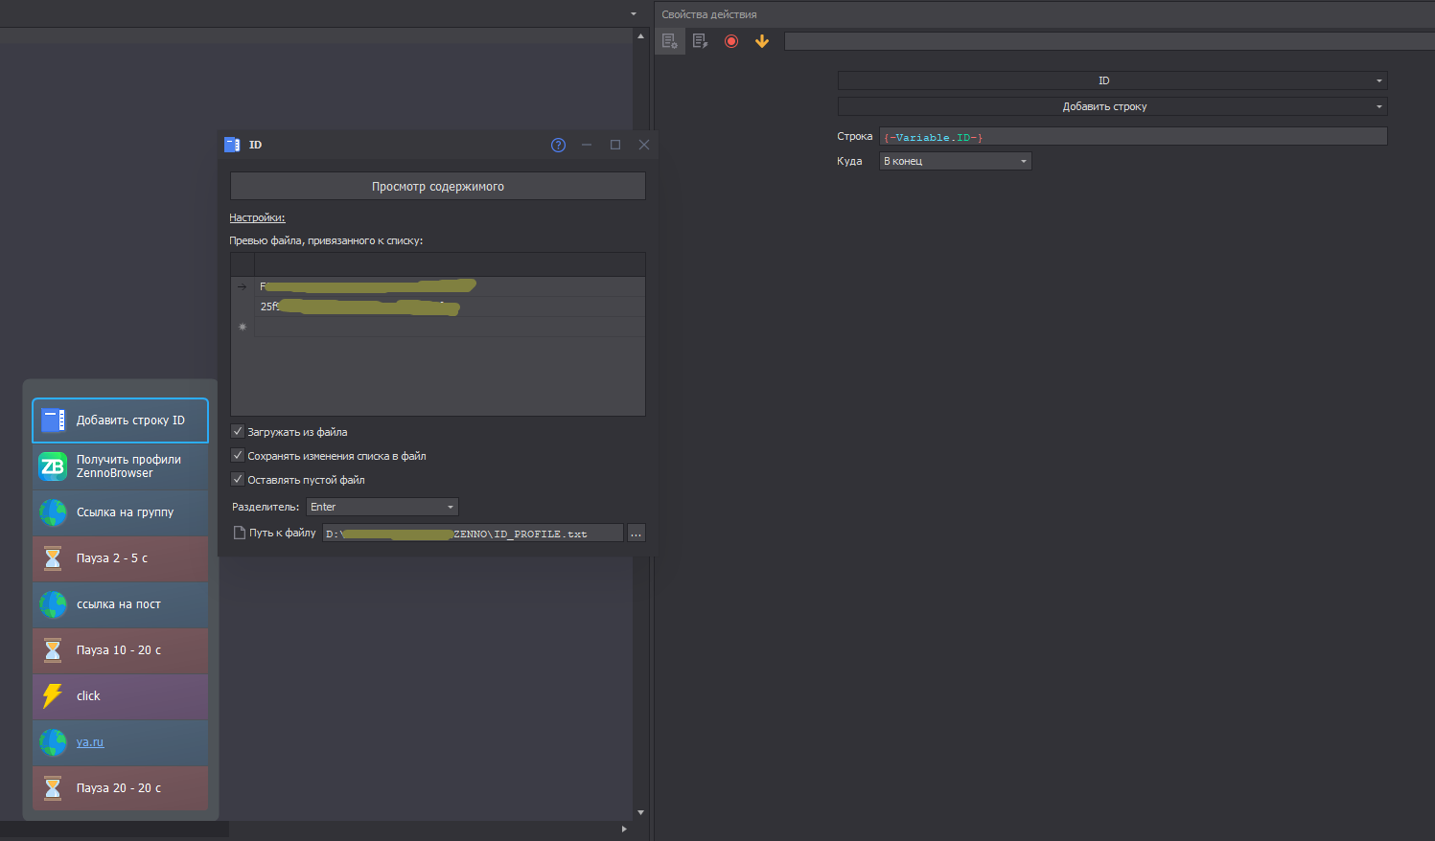Open the ID list selection dropdown
This screenshot has width=1435, height=841.
(x=1112, y=80)
